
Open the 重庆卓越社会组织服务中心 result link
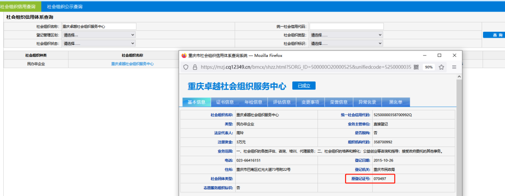pyautogui.click(x=132, y=64)
